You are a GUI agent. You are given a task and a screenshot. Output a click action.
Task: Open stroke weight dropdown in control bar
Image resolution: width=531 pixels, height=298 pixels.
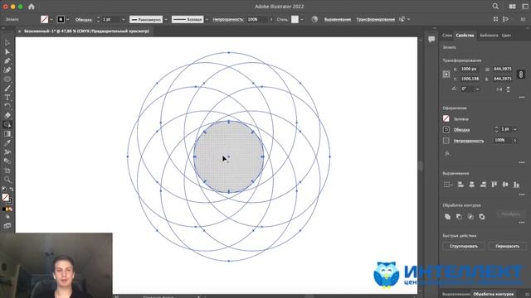(124, 20)
